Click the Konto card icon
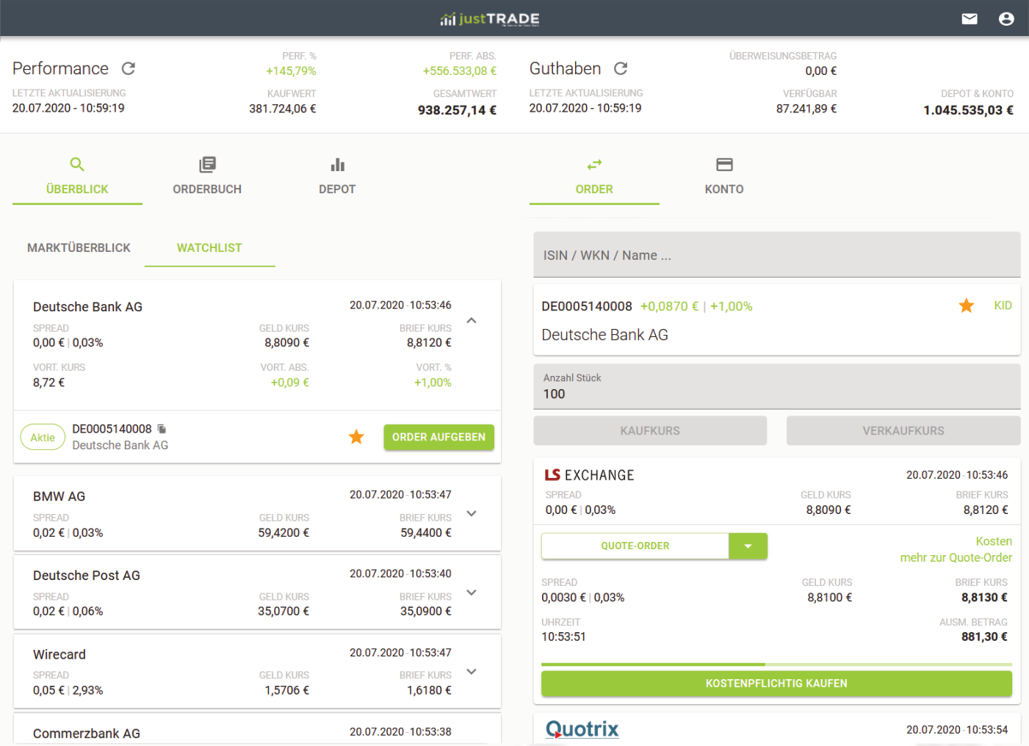Image resolution: width=1029 pixels, height=746 pixels. click(x=724, y=164)
